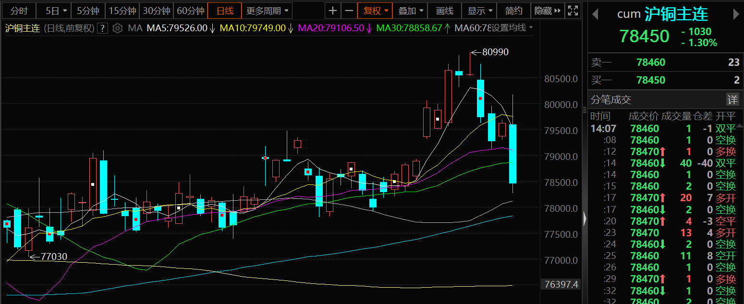Click the -1030 price change value
The width and height of the screenshot is (744, 304).
(696, 32)
